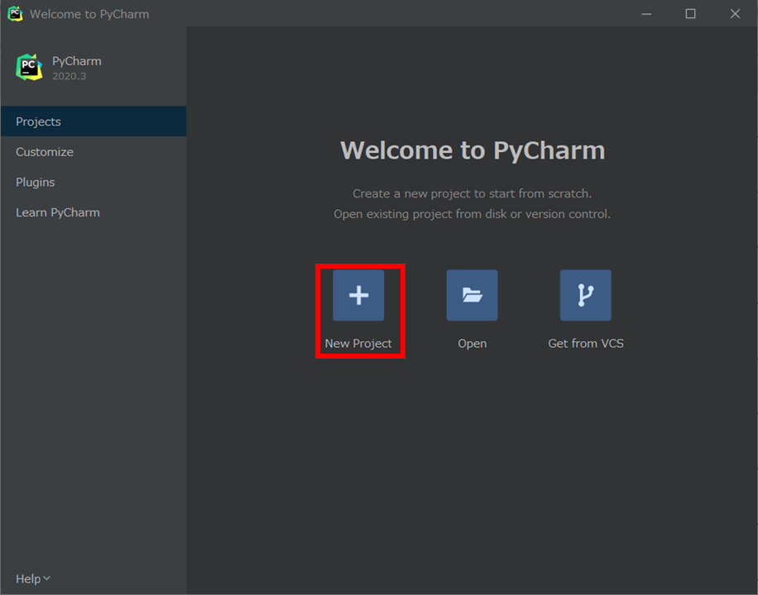
Task: Click Get from VCS to clone a repository
Action: pyautogui.click(x=585, y=310)
